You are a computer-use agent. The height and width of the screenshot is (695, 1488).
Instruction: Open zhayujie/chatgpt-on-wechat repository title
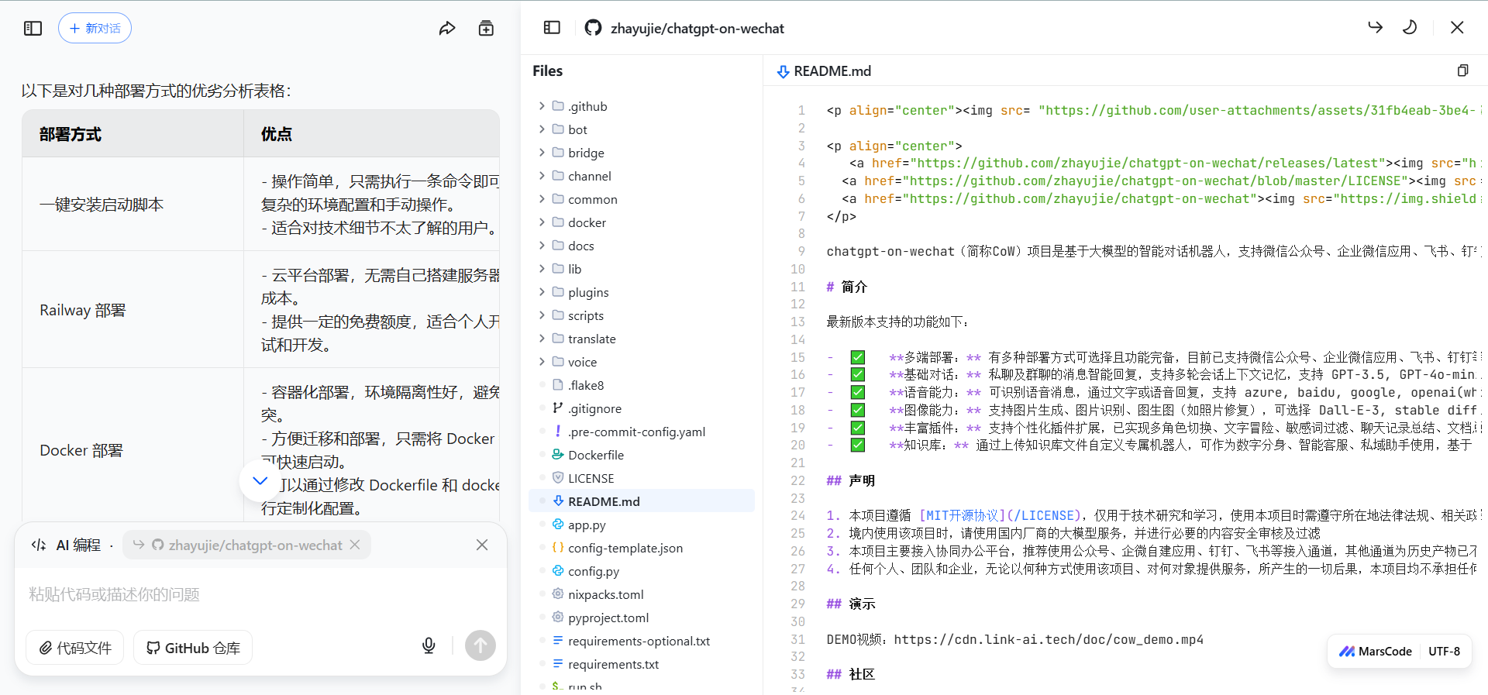(697, 29)
